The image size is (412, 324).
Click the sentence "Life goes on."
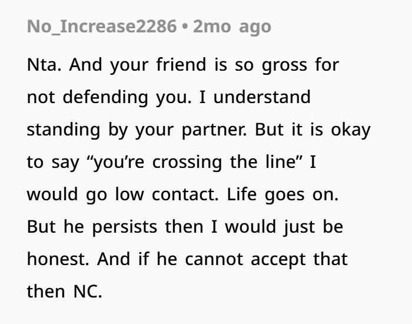(x=283, y=195)
